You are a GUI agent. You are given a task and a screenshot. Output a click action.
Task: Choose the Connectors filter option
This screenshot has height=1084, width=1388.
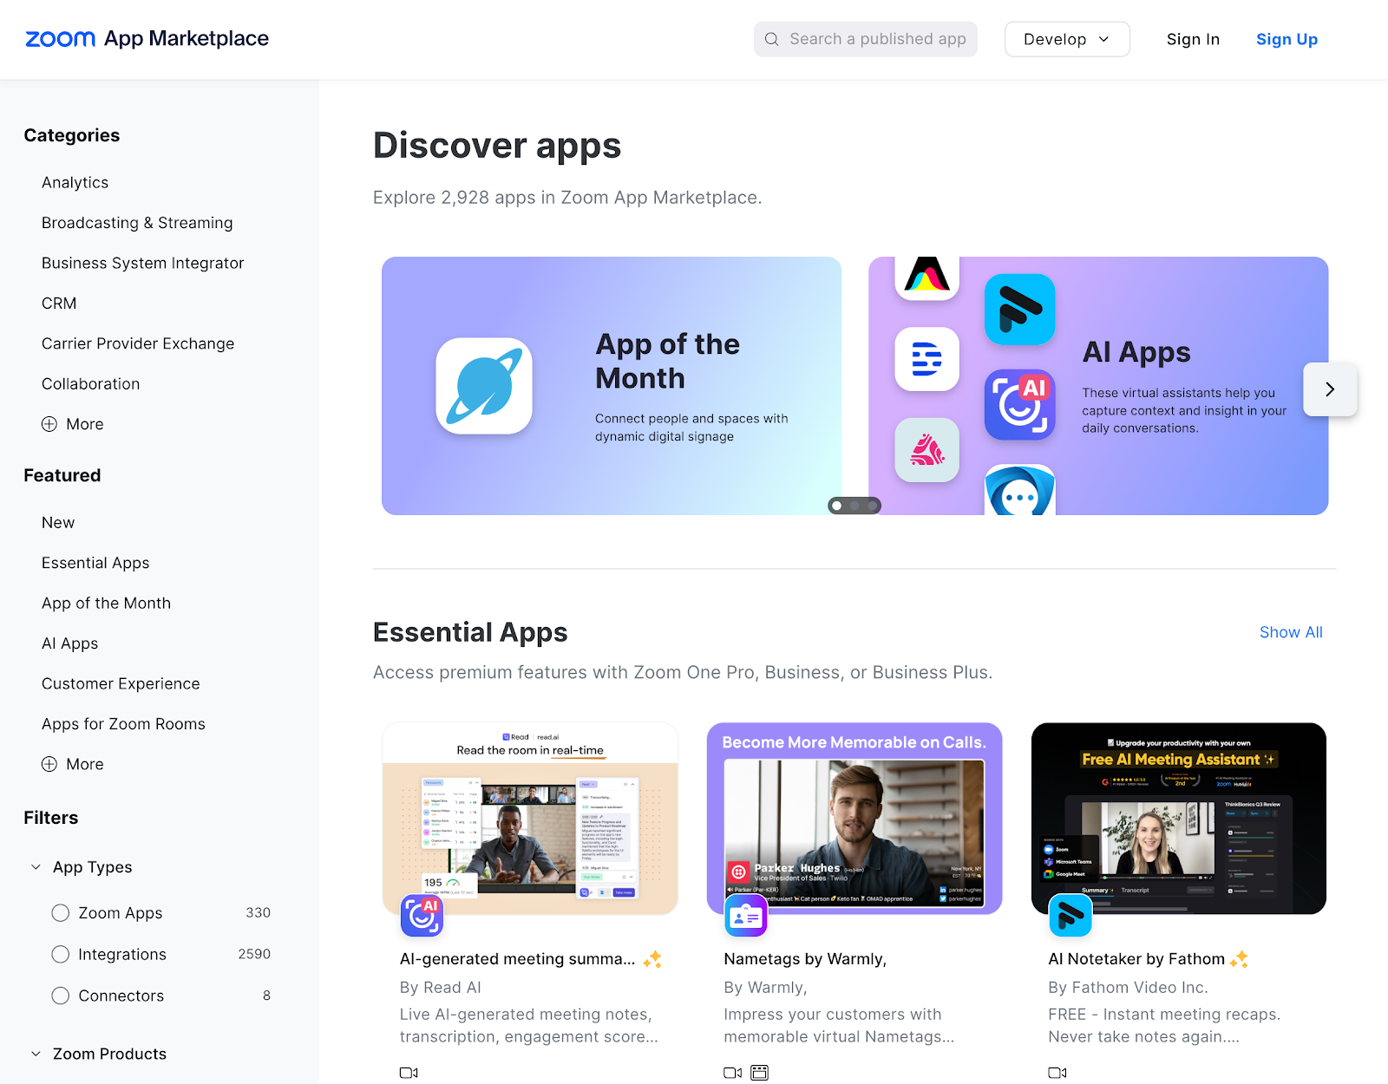point(60,996)
